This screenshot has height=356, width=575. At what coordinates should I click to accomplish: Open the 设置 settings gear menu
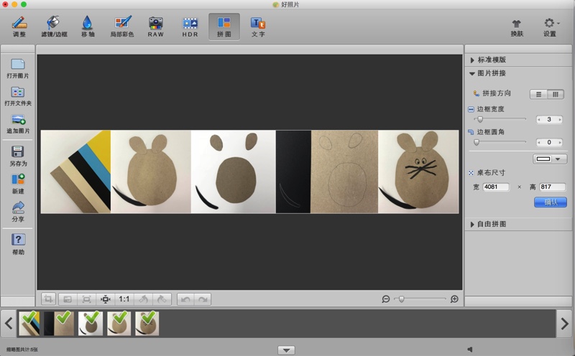click(550, 28)
